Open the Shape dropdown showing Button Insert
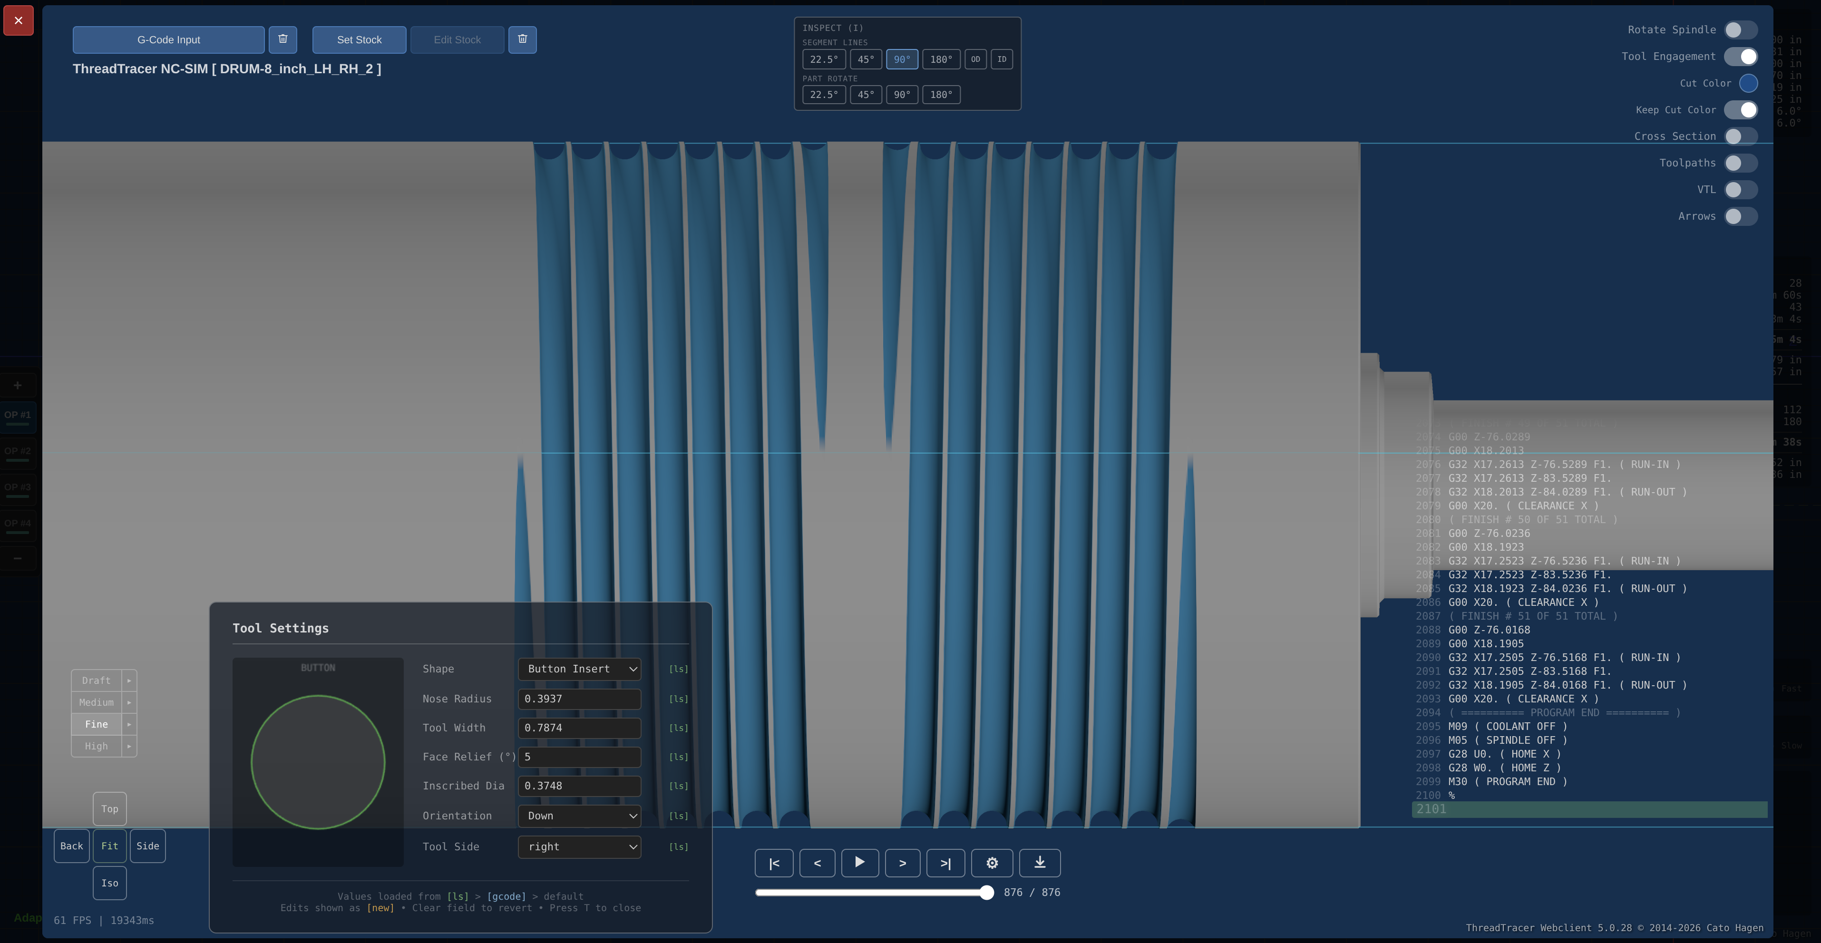Image resolution: width=1821 pixels, height=943 pixels. point(579,669)
